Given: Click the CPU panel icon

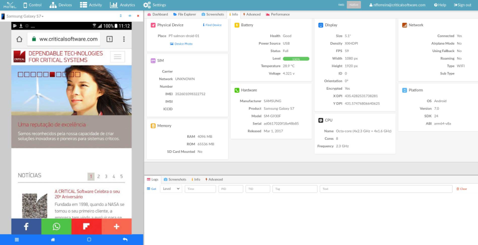Looking at the screenshot, I should (321, 120).
